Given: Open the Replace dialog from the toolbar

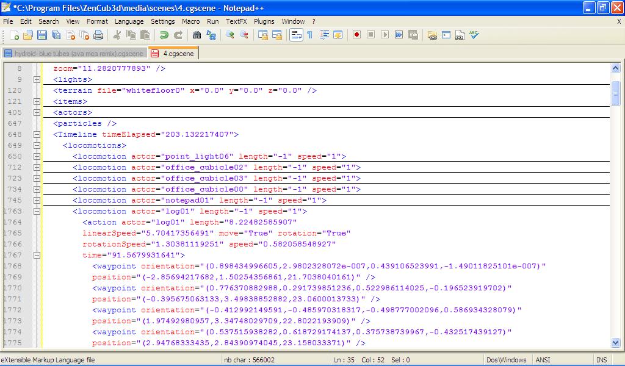Looking at the screenshot, I should tap(212, 35).
